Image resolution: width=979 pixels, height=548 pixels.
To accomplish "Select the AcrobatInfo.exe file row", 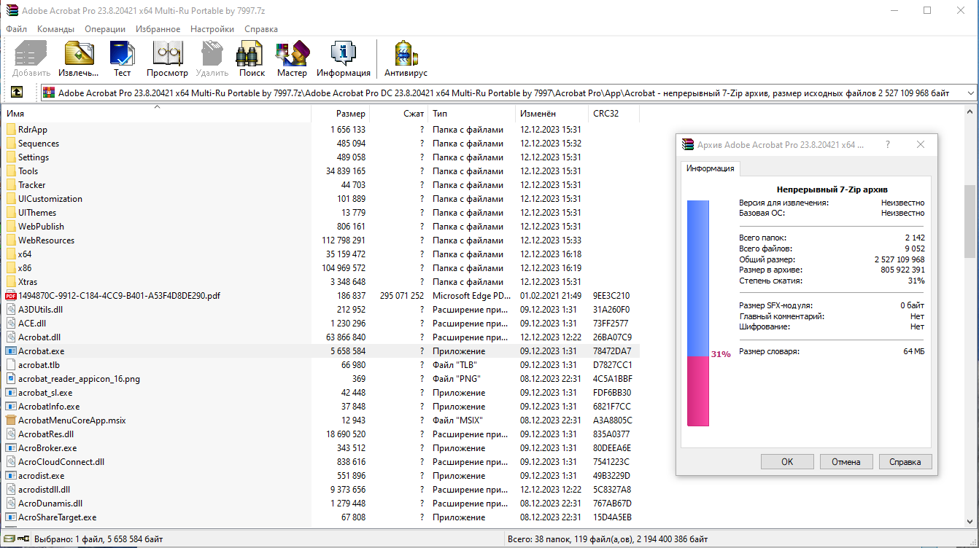I will 321,407.
